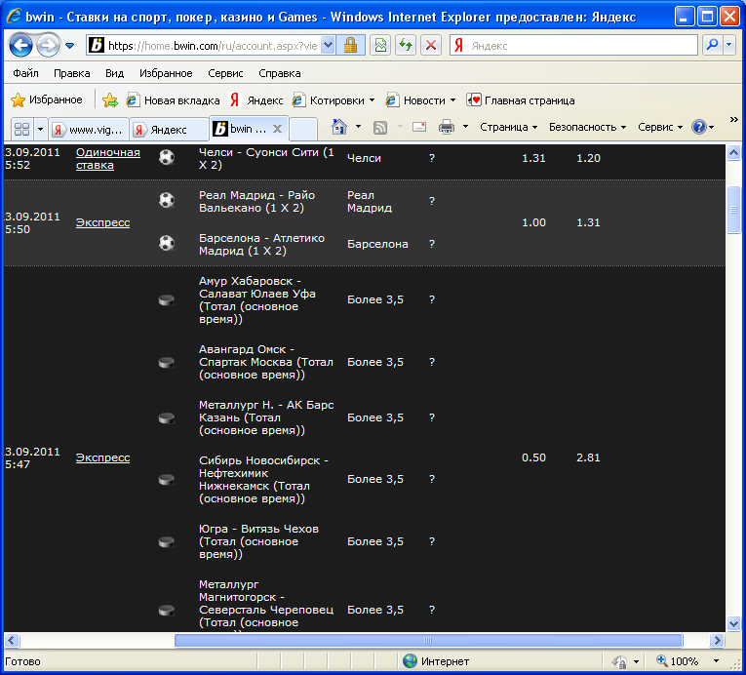The height and width of the screenshot is (675, 746).
Task: Open the Справка menu
Action: 280,73
